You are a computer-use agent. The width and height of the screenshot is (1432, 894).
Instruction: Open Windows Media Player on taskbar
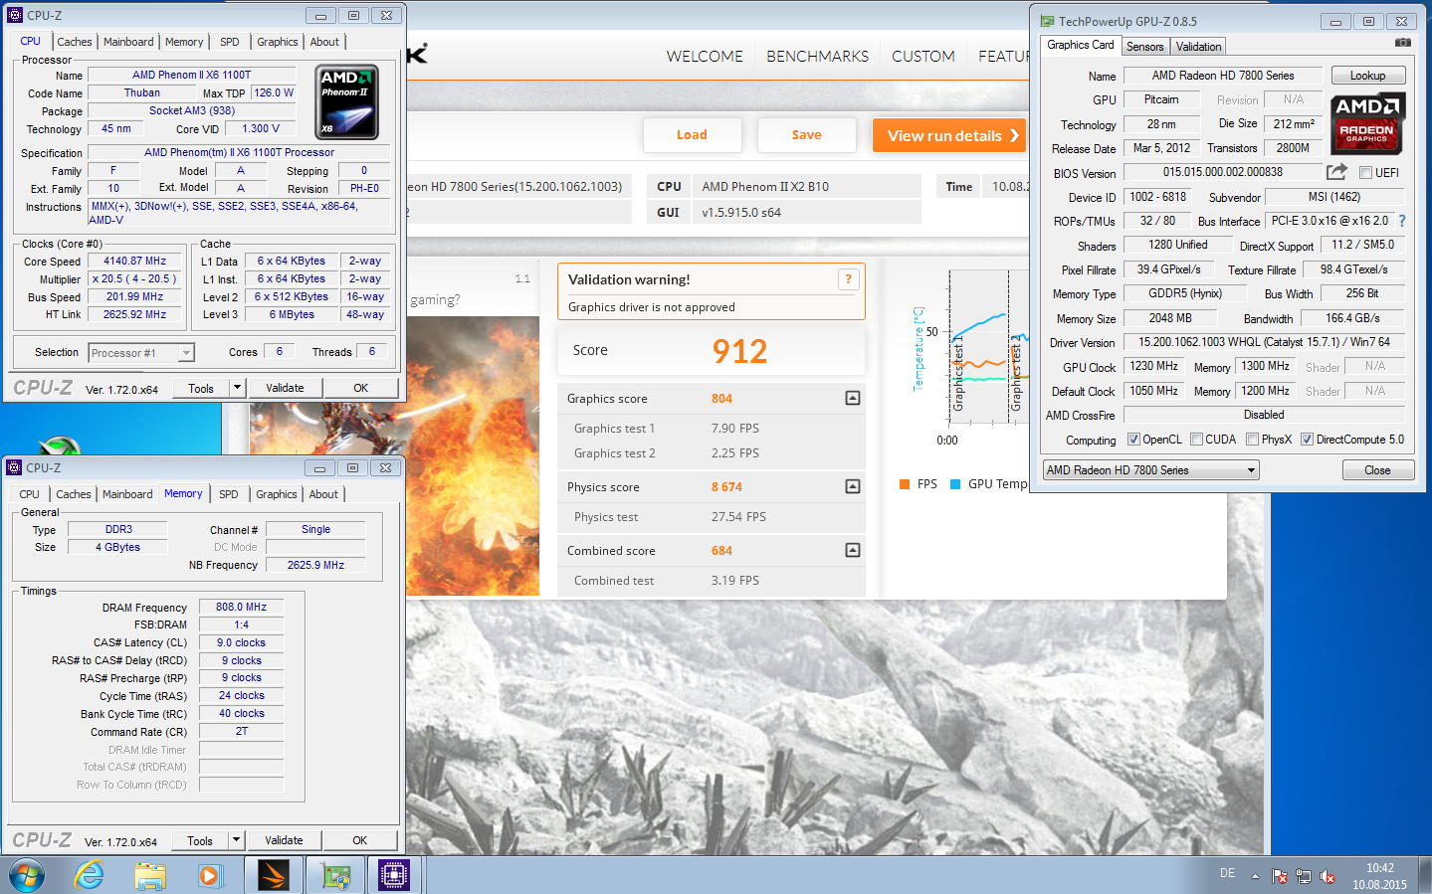(x=209, y=875)
